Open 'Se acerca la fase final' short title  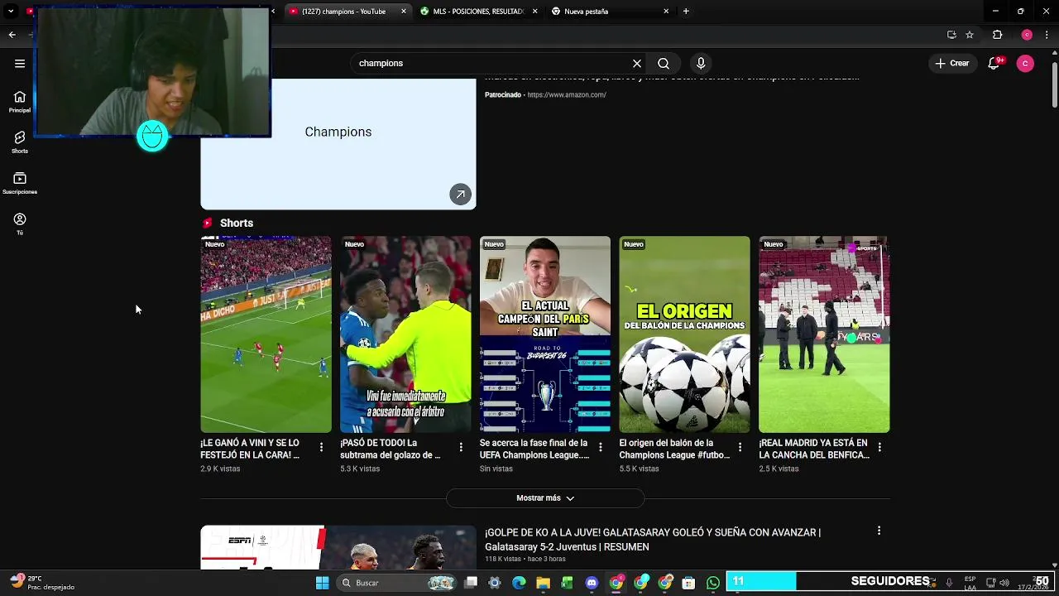click(534, 449)
